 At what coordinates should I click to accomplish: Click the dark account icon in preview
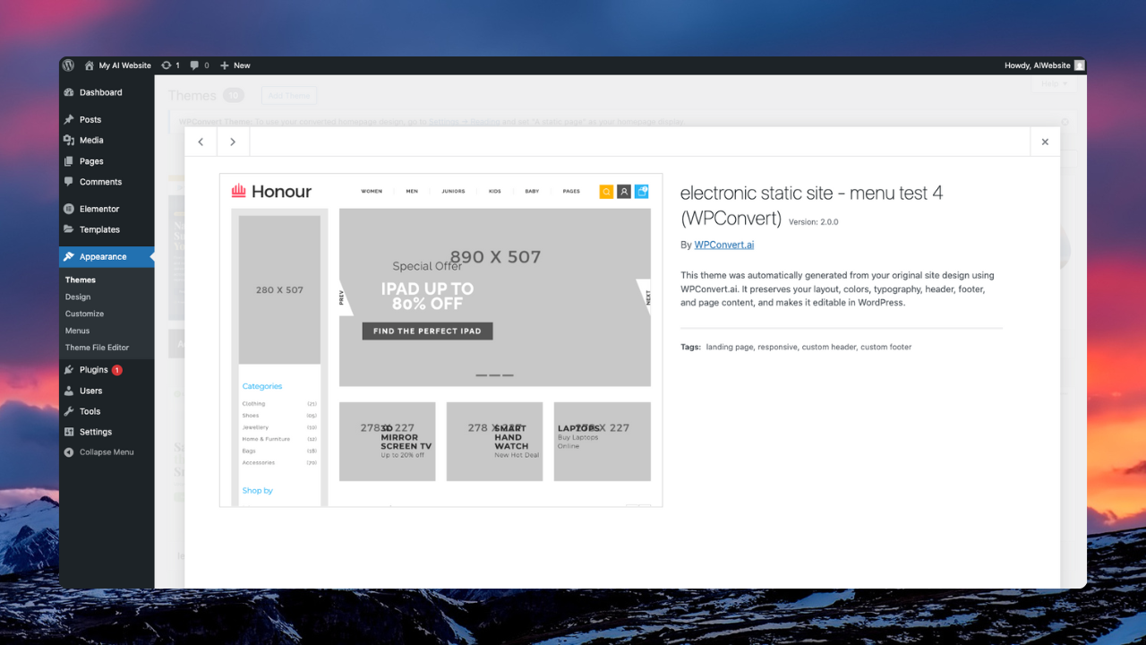pyautogui.click(x=624, y=192)
